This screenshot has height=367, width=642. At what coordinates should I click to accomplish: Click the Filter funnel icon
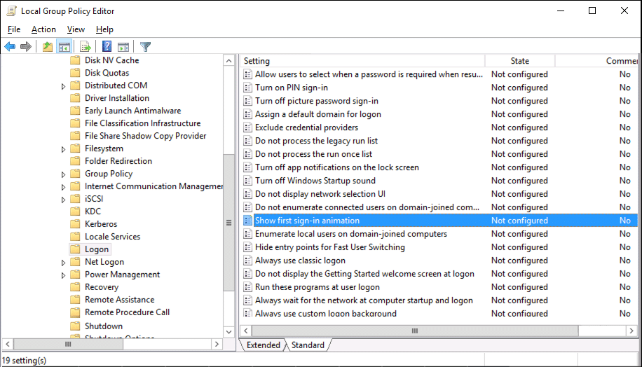click(145, 47)
